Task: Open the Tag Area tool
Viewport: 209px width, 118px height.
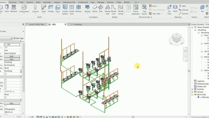Action: [x=154, y=14]
